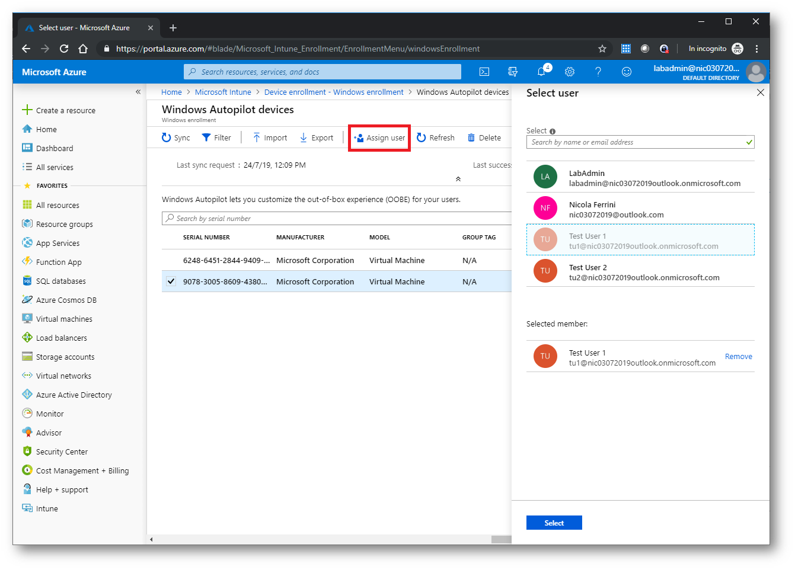Open the notifications bell
The image size is (795, 570).
541,72
